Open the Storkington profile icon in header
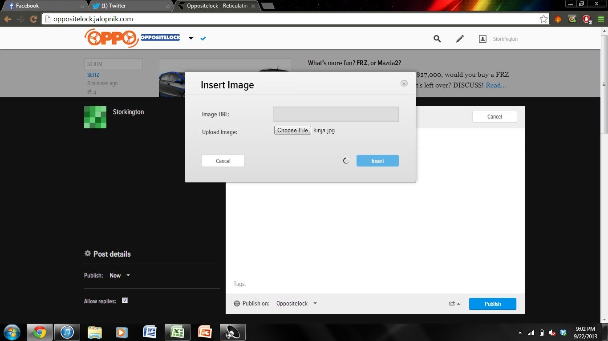This screenshot has height=341, width=608. pos(482,39)
